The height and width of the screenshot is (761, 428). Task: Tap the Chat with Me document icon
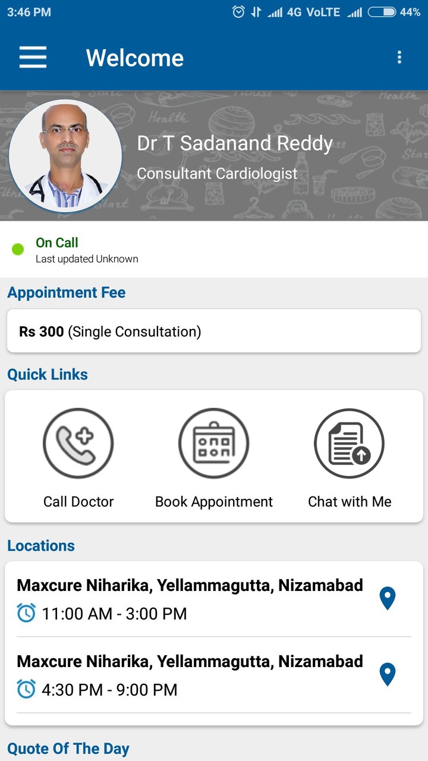[x=349, y=443]
